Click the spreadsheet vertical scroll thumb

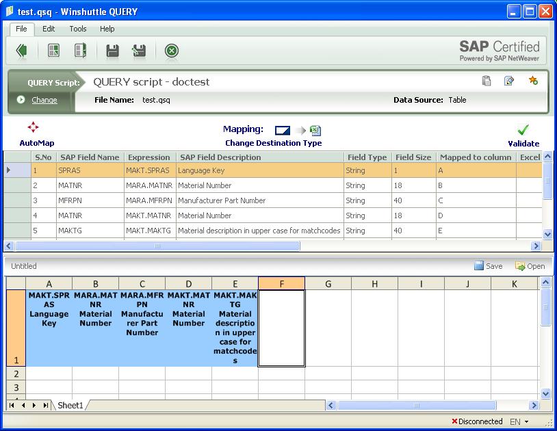[545, 306]
